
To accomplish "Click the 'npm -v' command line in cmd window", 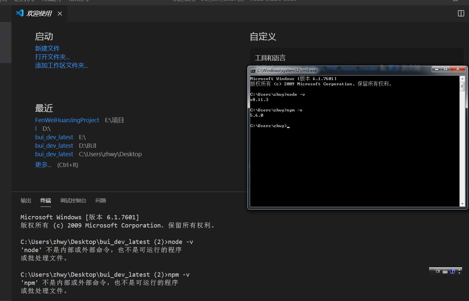I will click(276, 110).
